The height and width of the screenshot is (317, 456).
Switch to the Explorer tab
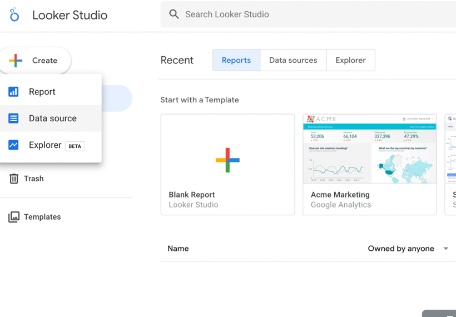[350, 60]
